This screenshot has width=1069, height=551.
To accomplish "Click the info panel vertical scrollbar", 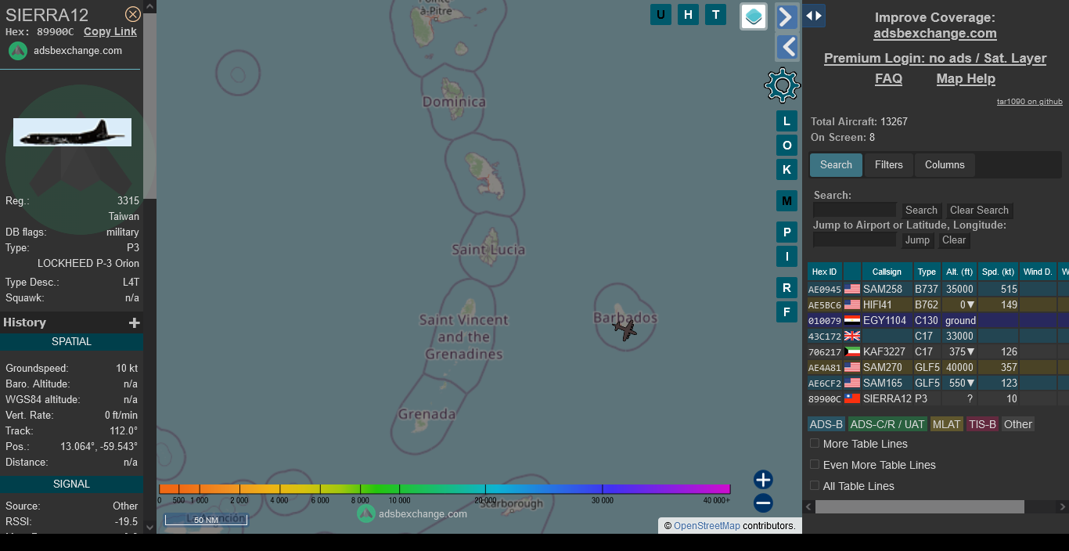I will [149, 105].
